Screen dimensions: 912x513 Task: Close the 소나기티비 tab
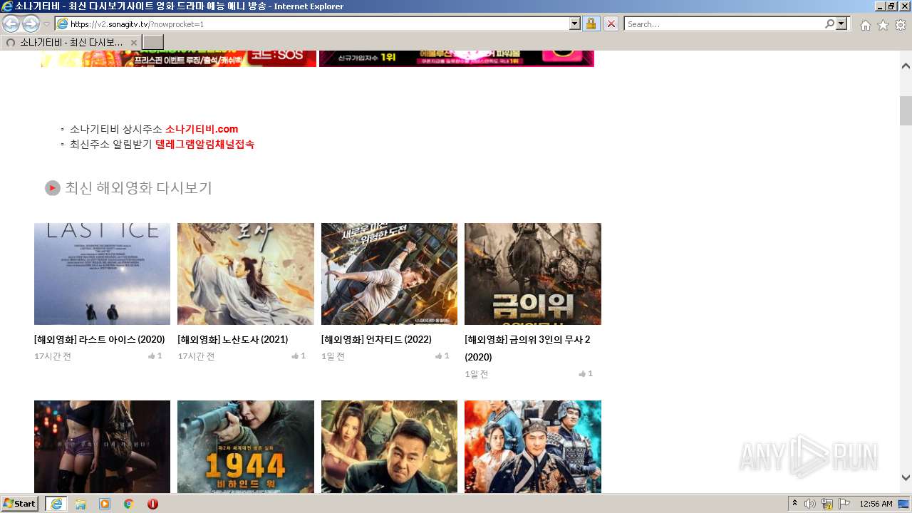point(133,43)
